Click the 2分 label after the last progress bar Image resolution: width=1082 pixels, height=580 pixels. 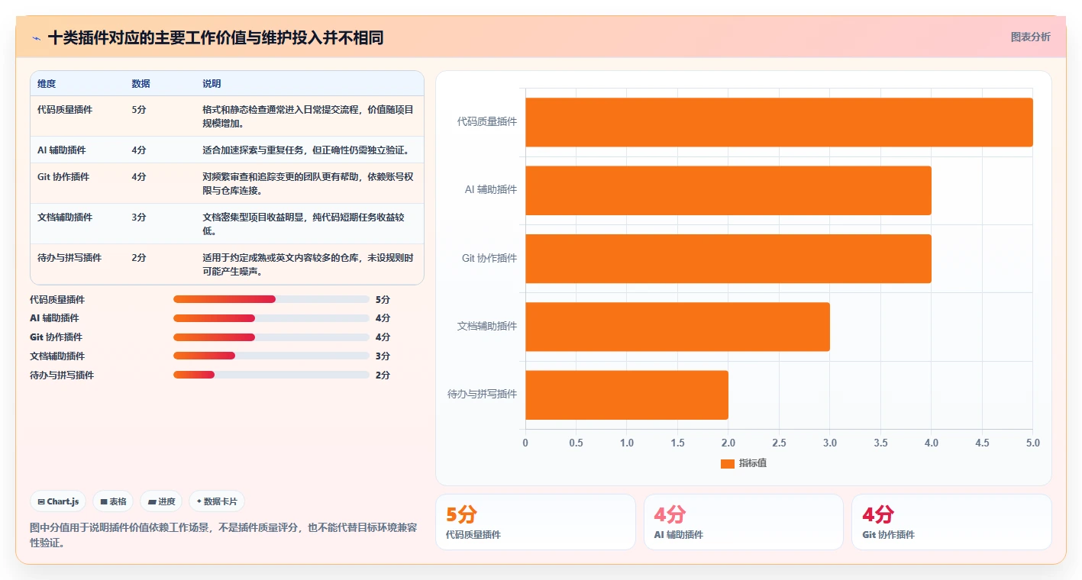[383, 375]
